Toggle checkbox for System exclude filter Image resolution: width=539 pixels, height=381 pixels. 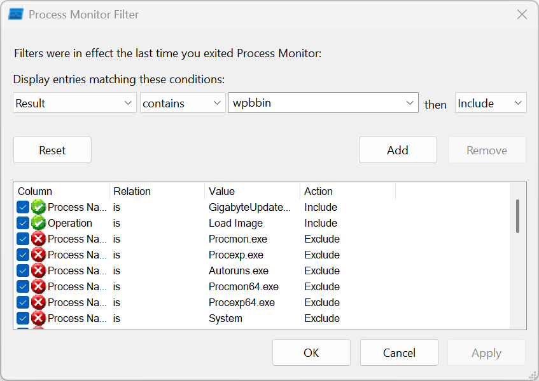click(x=23, y=318)
